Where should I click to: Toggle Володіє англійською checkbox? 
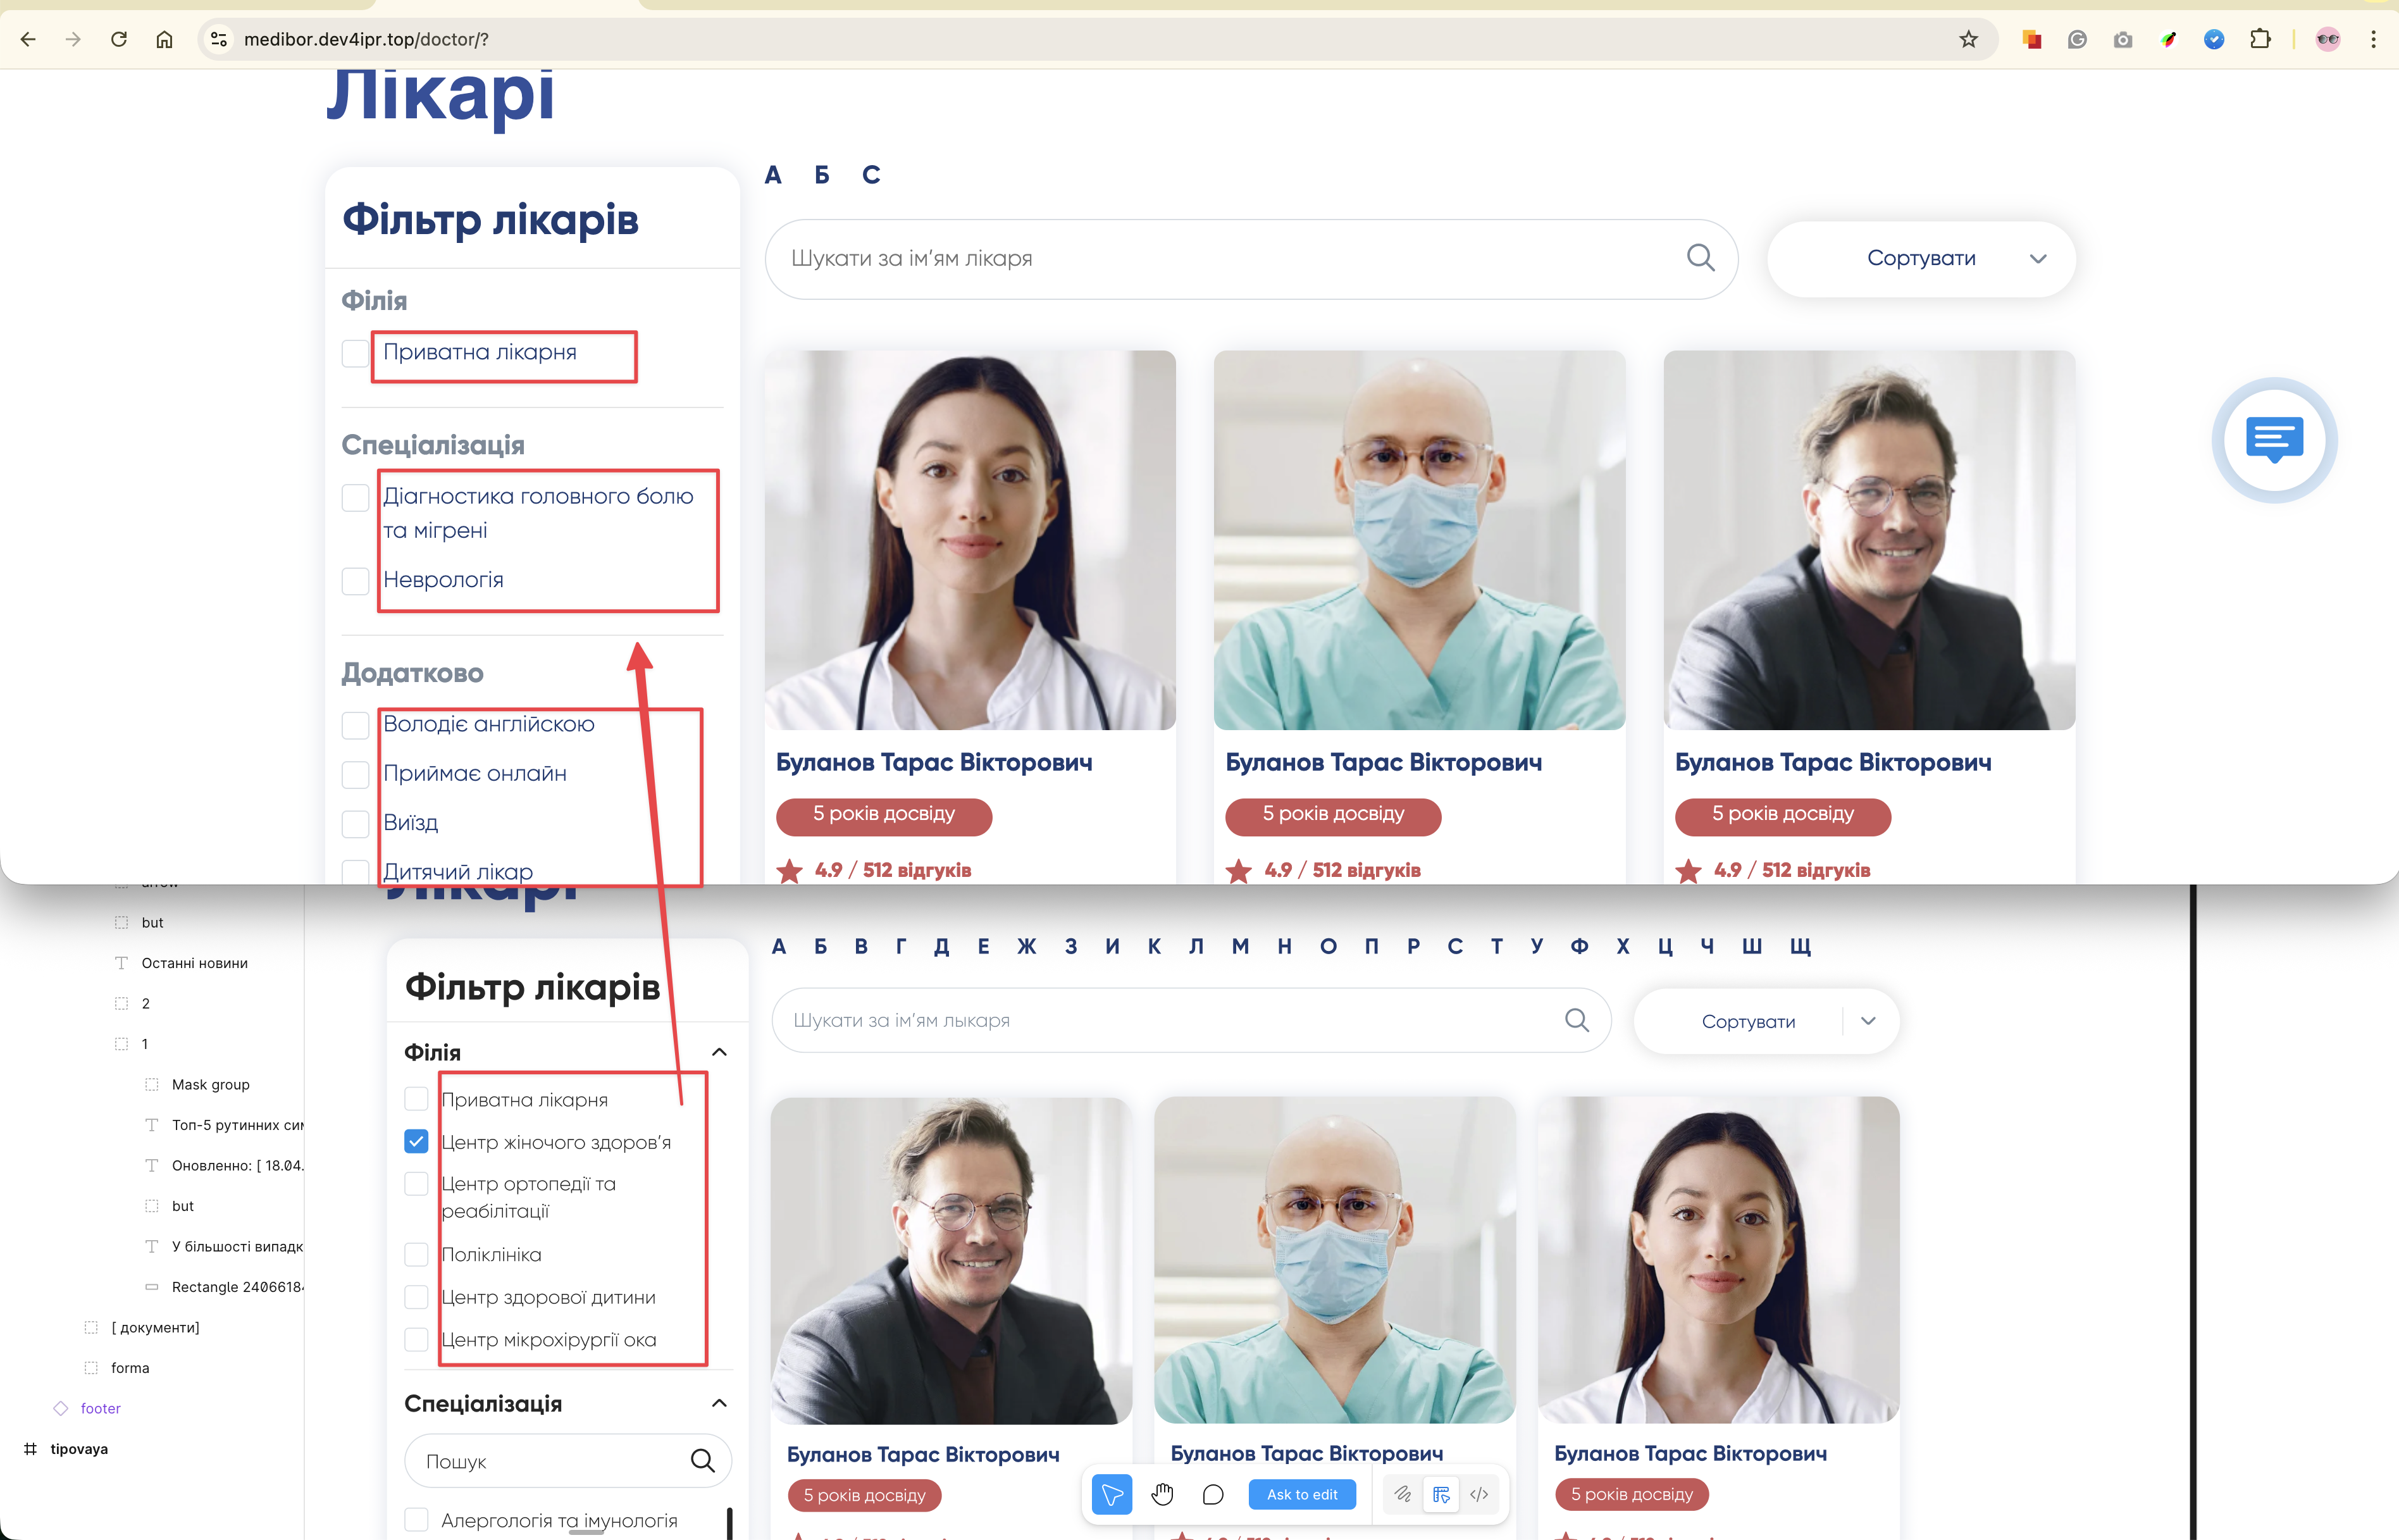click(355, 725)
